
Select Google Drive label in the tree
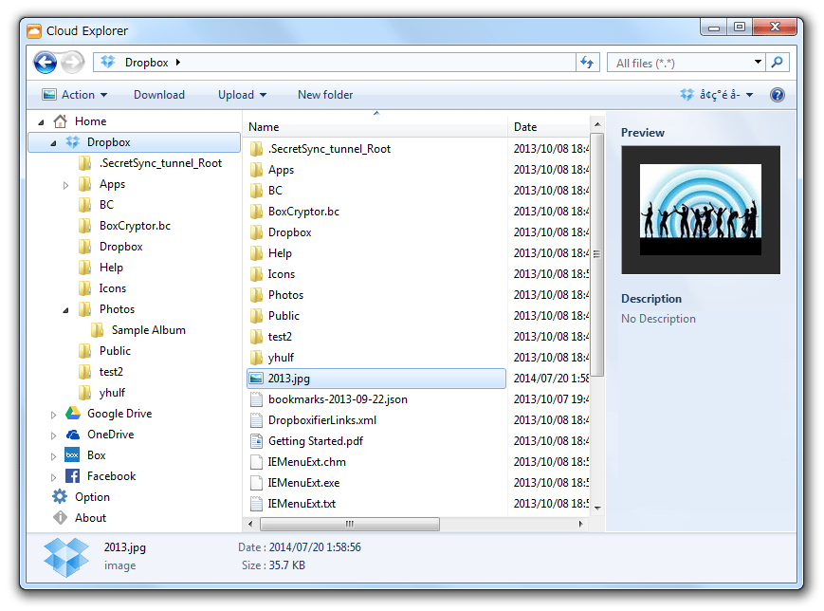(119, 414)
